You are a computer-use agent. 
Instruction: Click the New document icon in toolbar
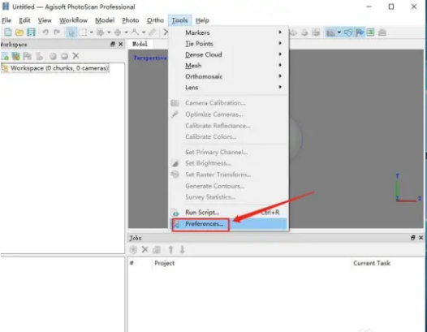pos(7,32)
